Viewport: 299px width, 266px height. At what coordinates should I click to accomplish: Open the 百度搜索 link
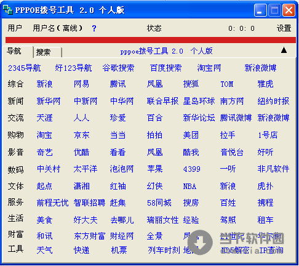(x=165, y=68)
